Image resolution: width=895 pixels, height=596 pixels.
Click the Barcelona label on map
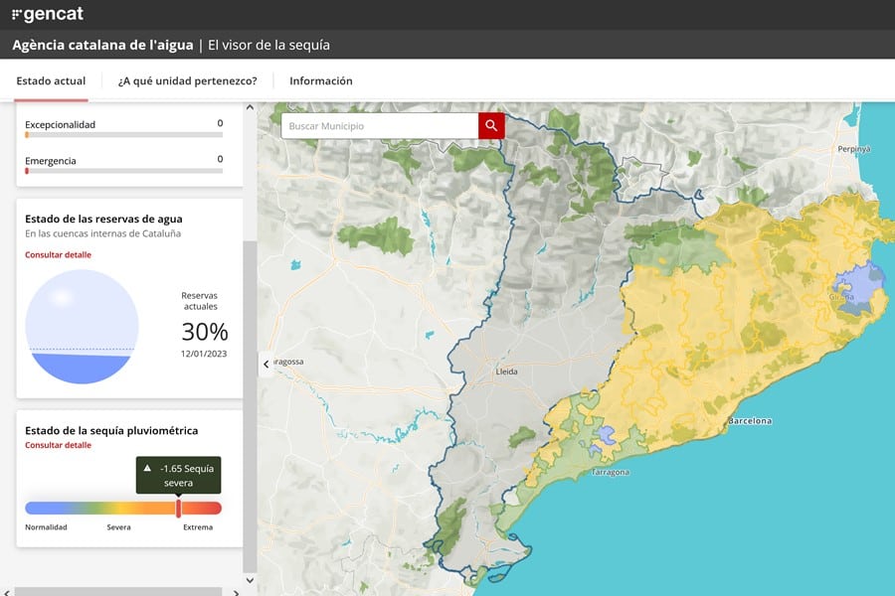click(750, 421)
